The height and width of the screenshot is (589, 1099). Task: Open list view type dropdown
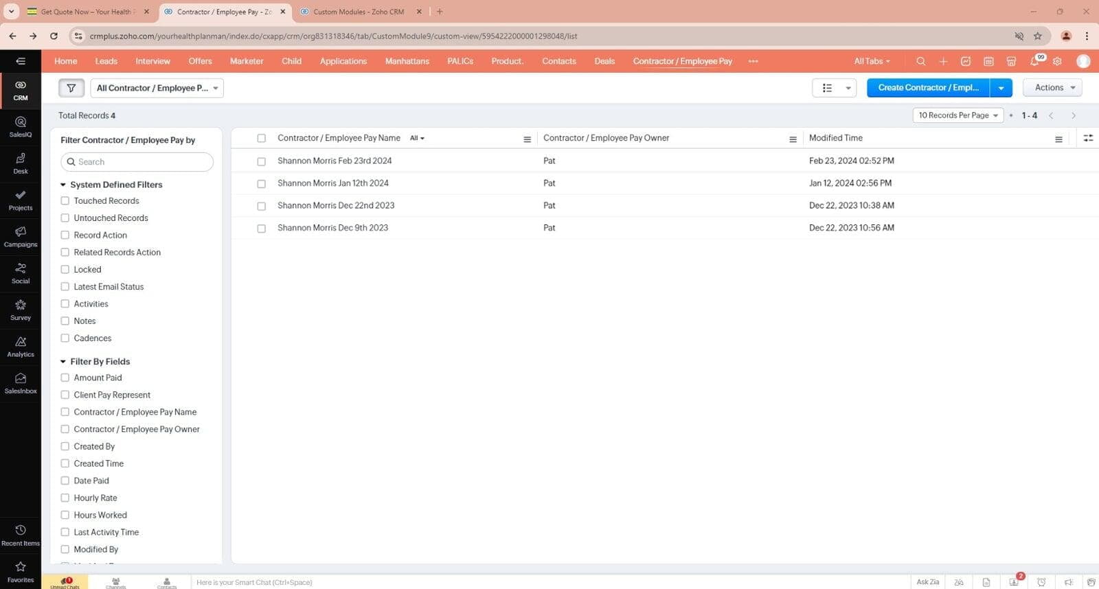[x=834, y=88]
